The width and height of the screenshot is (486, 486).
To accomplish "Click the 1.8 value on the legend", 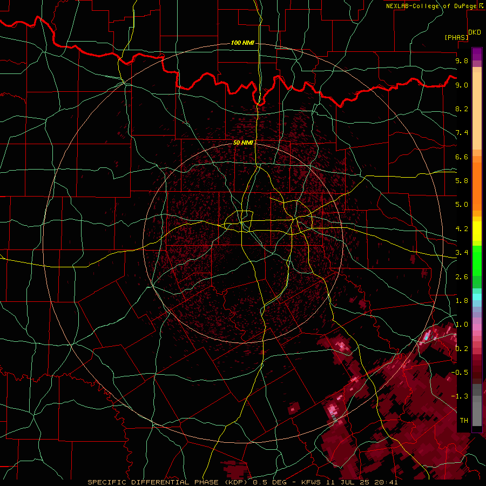I will tap(462, 301).
